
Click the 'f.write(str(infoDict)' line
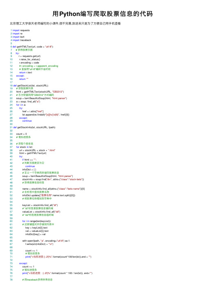39,244
